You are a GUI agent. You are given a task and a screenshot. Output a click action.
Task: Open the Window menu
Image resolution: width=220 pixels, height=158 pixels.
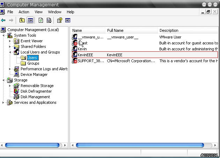54,12
